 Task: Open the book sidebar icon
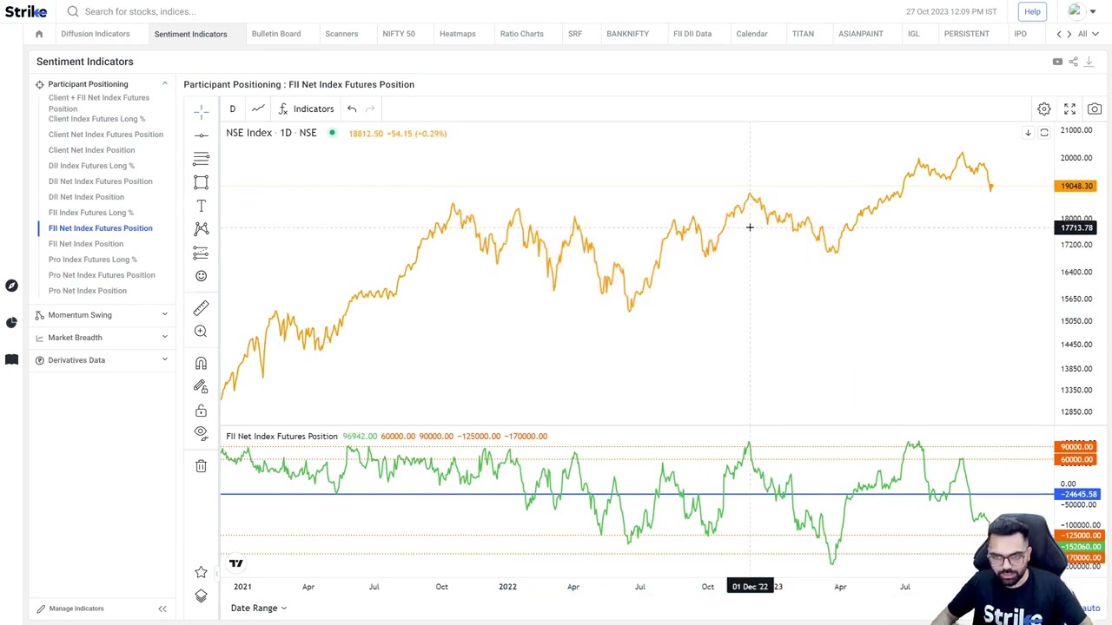[11, 359]
